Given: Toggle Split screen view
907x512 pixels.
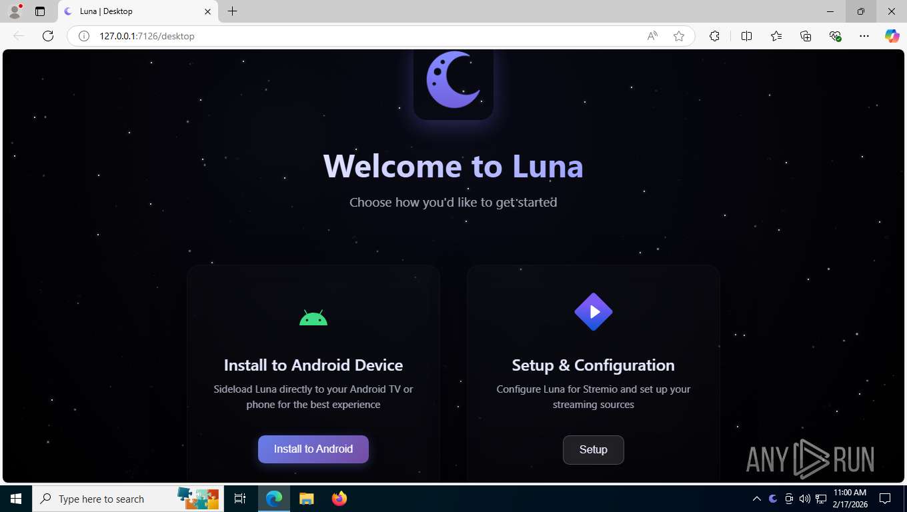Looking at the screenshot, I should pos(746,36).
